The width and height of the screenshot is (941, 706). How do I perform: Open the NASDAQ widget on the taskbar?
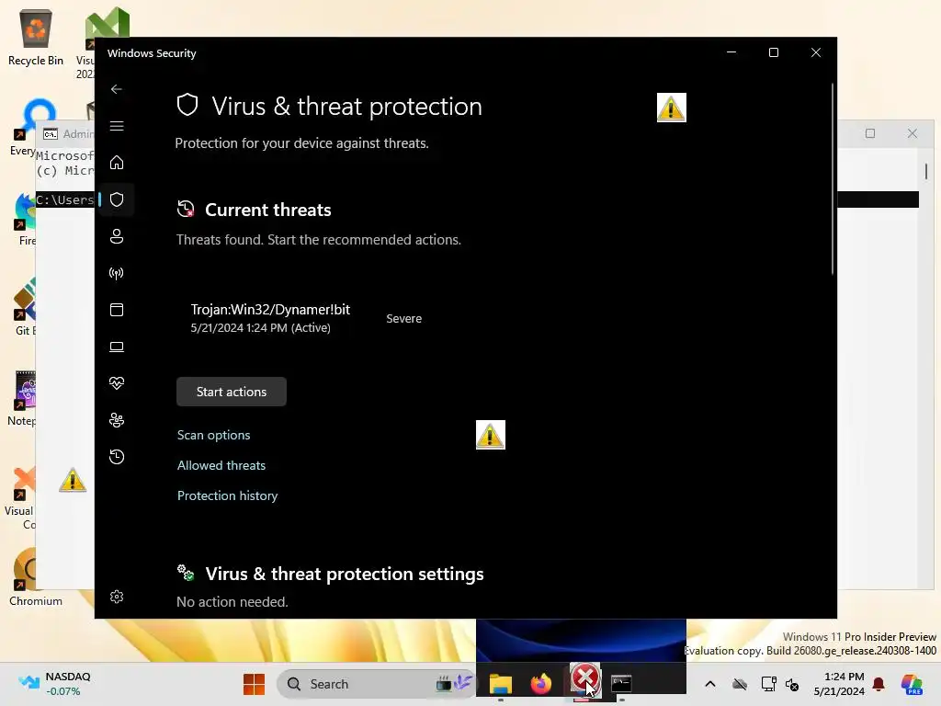click(54, 684)
